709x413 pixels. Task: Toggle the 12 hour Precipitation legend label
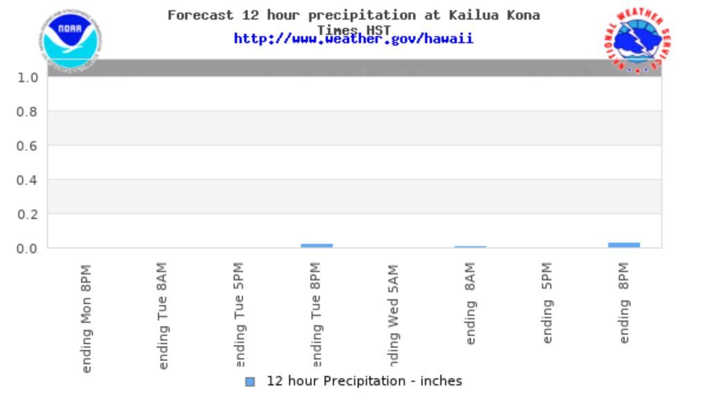[364, 381]
